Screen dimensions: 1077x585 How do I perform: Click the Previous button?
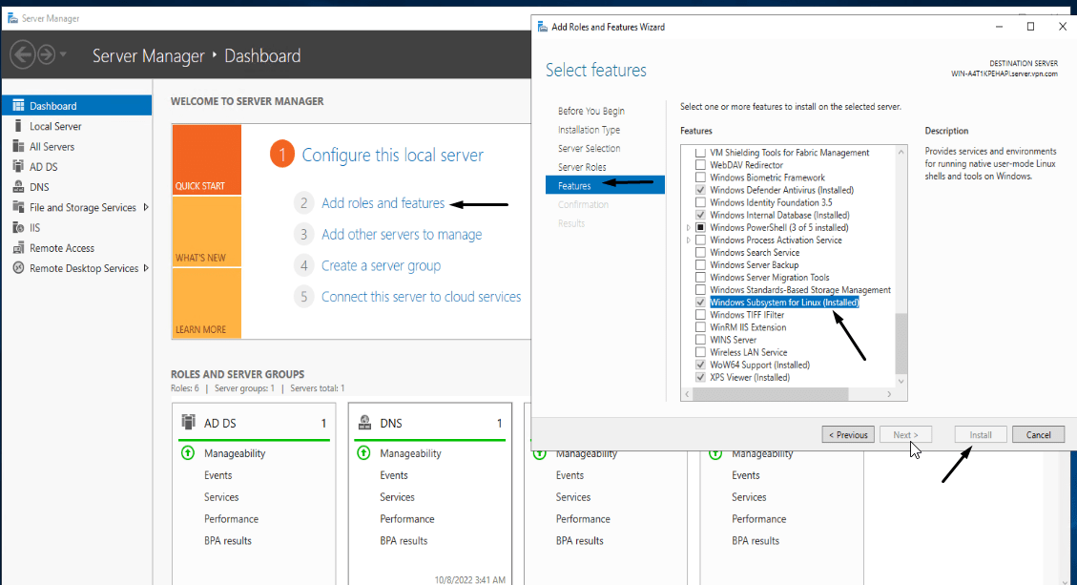point(847,435)
